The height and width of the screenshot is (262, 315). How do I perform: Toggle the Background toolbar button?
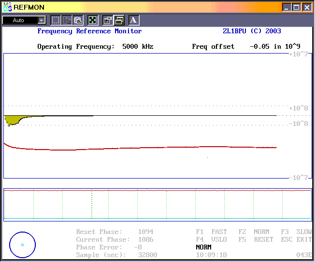119,20
